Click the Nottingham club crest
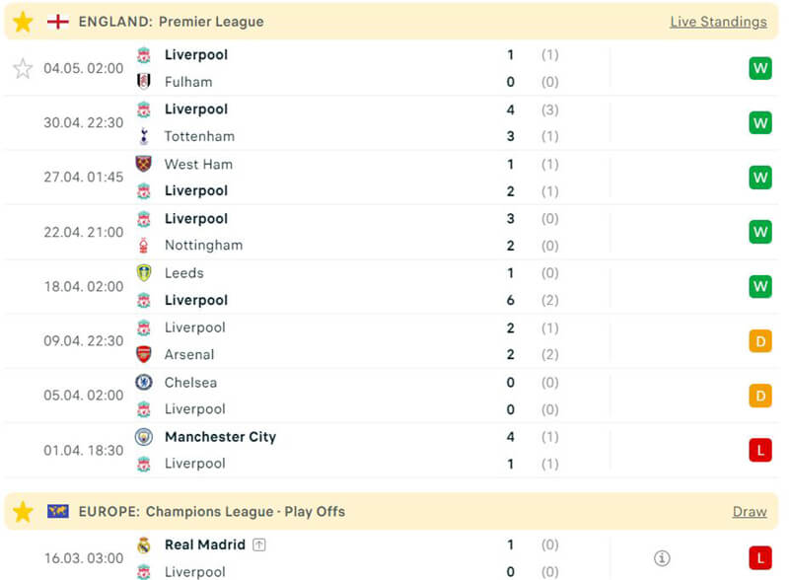 [144, 246]
